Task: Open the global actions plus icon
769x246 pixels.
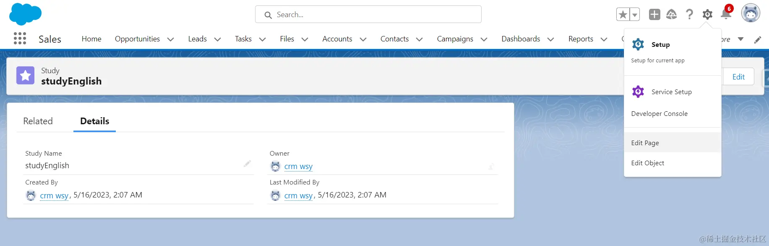Action: click(x=654, y=15)
